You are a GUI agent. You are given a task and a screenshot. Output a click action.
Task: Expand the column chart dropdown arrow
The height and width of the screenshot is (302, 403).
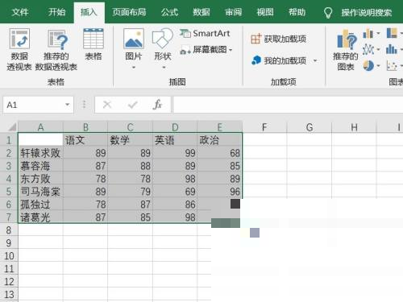378,34
